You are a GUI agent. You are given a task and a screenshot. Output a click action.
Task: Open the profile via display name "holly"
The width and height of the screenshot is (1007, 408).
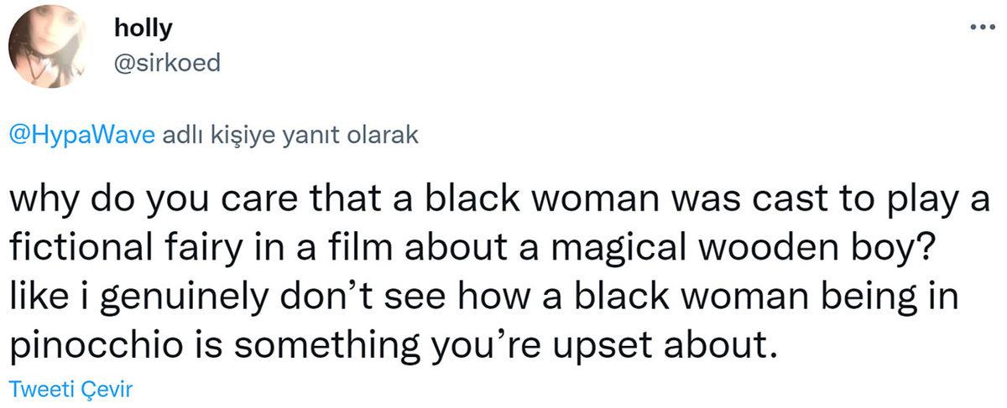point(143,28)
